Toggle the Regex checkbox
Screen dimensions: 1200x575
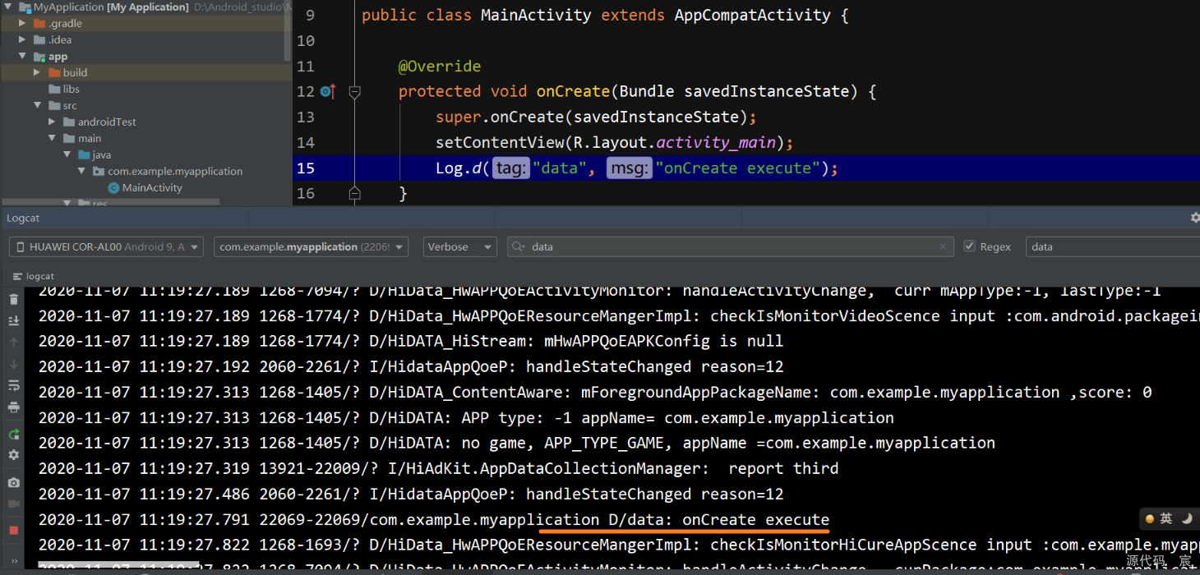[x=969, y=246]
